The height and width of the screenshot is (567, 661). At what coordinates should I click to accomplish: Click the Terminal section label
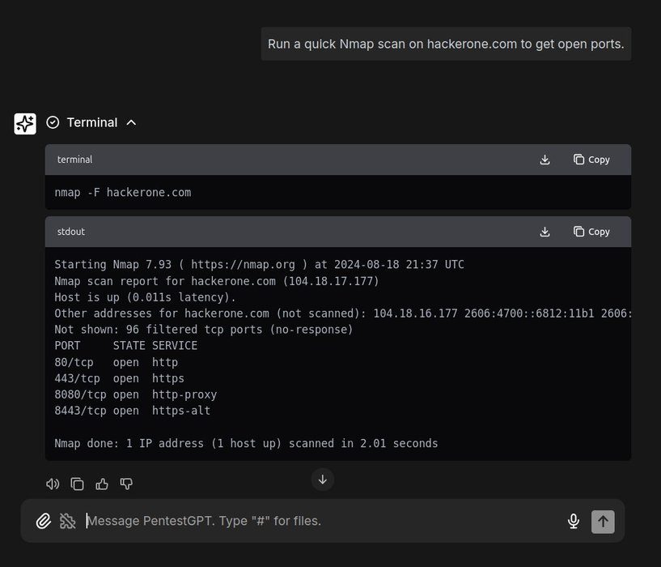pyautogui.click(x=91, y=122)
